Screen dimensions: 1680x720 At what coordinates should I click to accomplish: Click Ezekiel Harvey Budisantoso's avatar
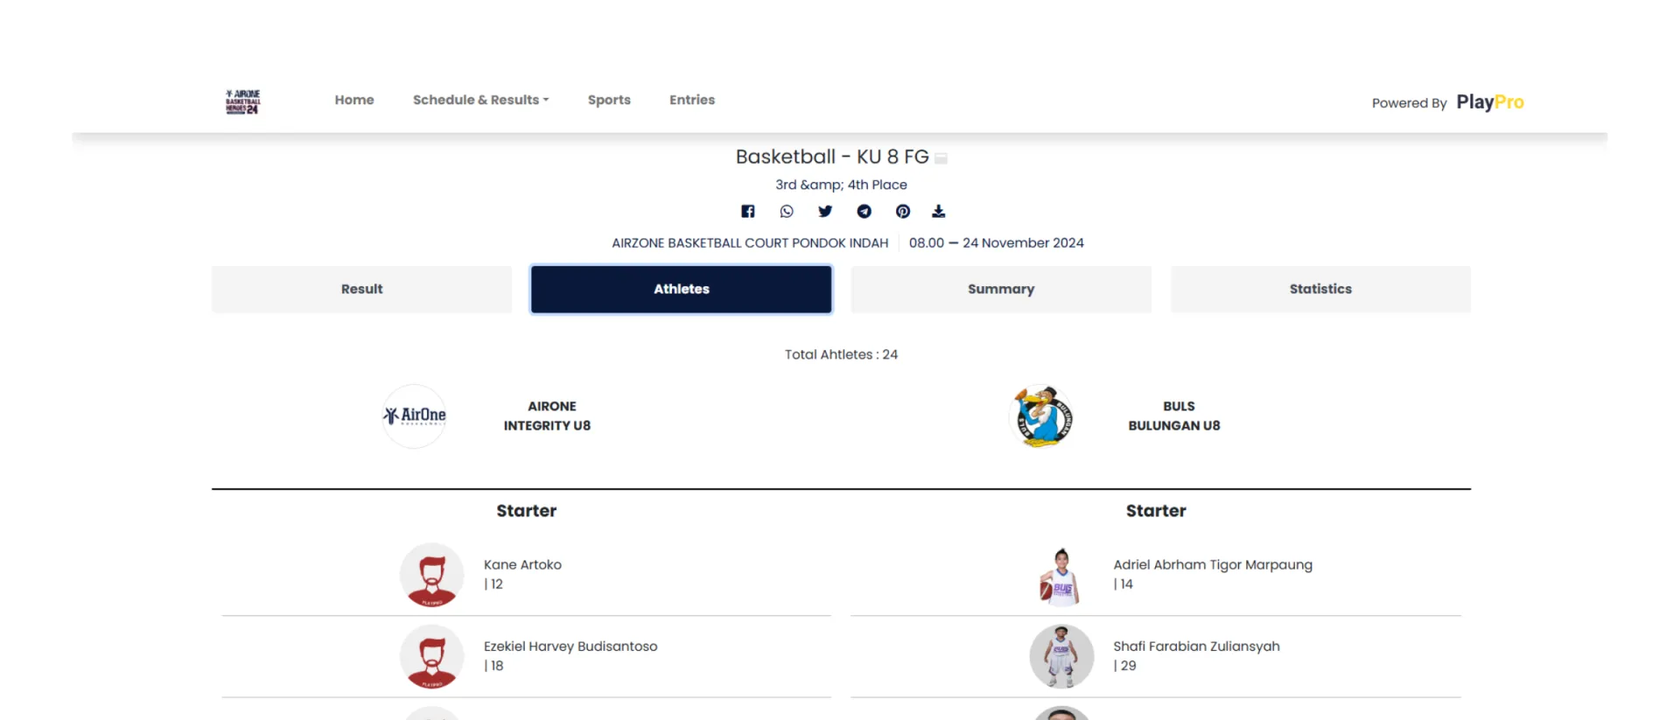[x=432, y=656]
